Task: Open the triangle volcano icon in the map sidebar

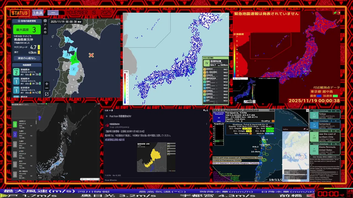Action: [x=45, y=28]
